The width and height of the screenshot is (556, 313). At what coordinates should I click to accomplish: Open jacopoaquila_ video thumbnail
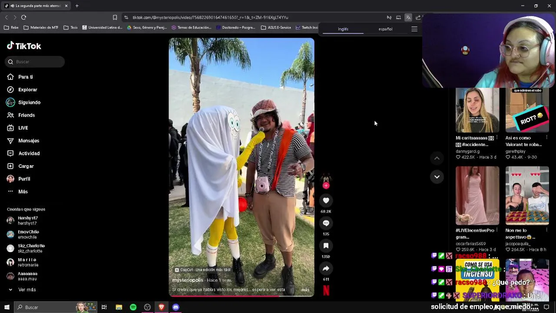[527, 196]
